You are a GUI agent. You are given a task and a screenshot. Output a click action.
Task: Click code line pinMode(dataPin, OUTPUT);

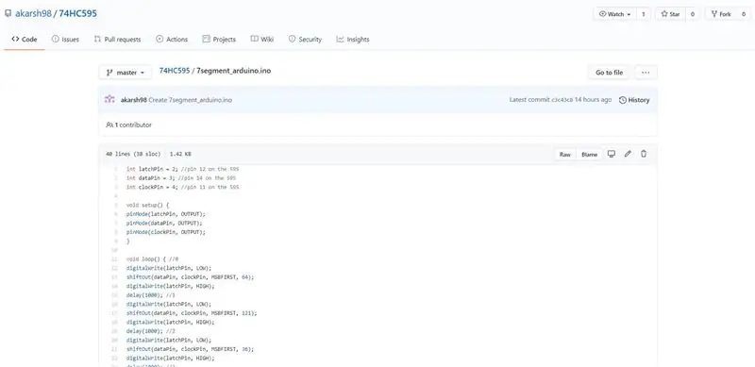[164, 223]
